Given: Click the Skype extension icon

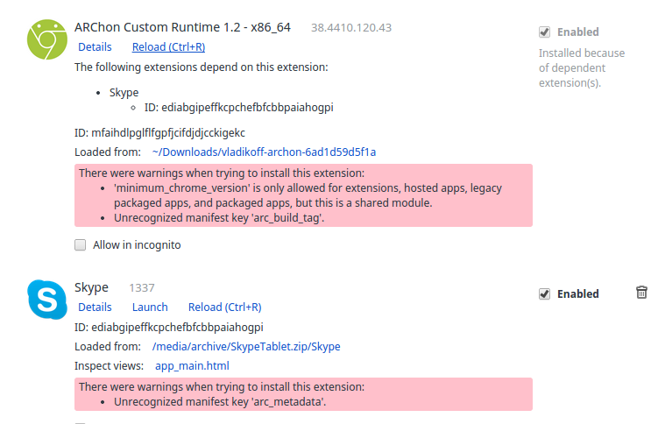Looking at the screenshot, I should [x=47, y=300].
